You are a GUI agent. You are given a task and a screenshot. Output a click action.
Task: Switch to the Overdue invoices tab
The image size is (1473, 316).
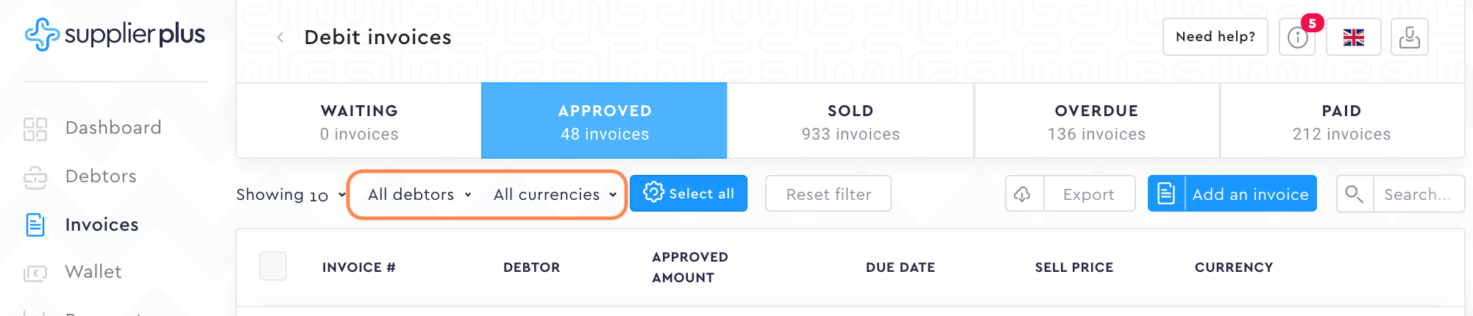(x=1096, y=121)
